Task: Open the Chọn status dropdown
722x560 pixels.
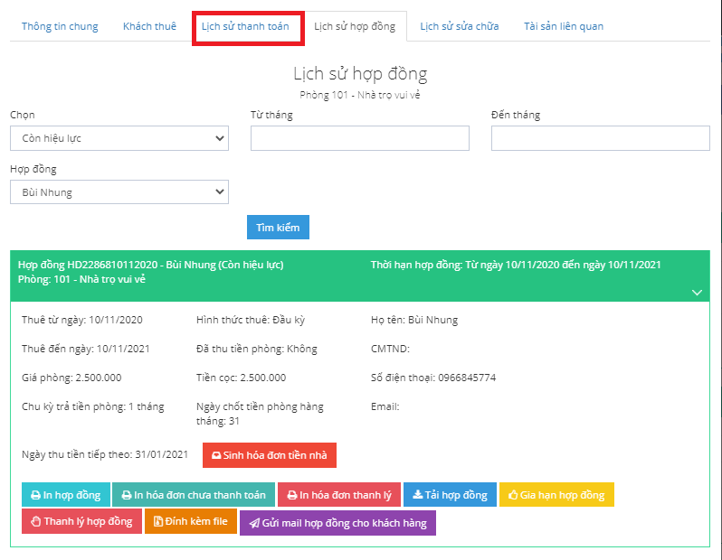Action: (x=119, y=138)
